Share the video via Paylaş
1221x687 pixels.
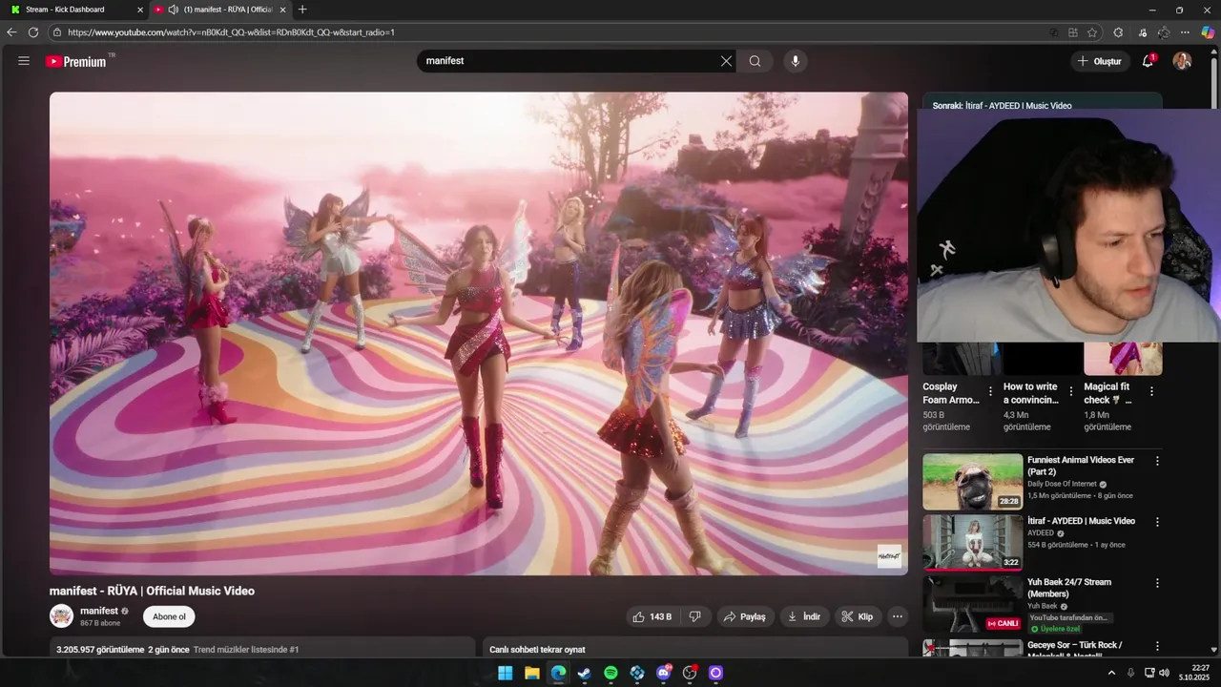pos(745,617)
